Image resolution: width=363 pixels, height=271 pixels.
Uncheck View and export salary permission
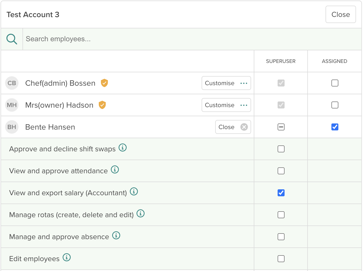[281, 193]
